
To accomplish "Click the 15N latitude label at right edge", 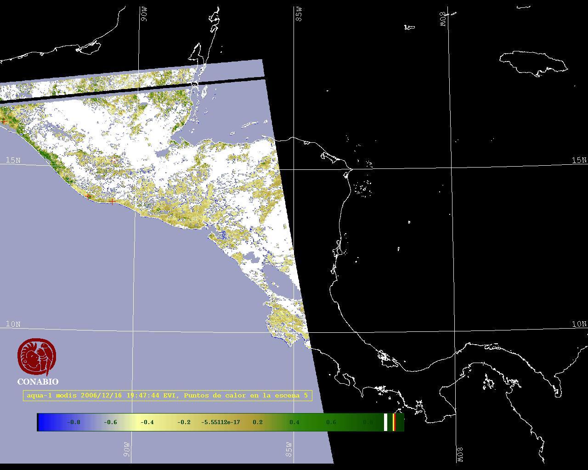I will [579, 160].
